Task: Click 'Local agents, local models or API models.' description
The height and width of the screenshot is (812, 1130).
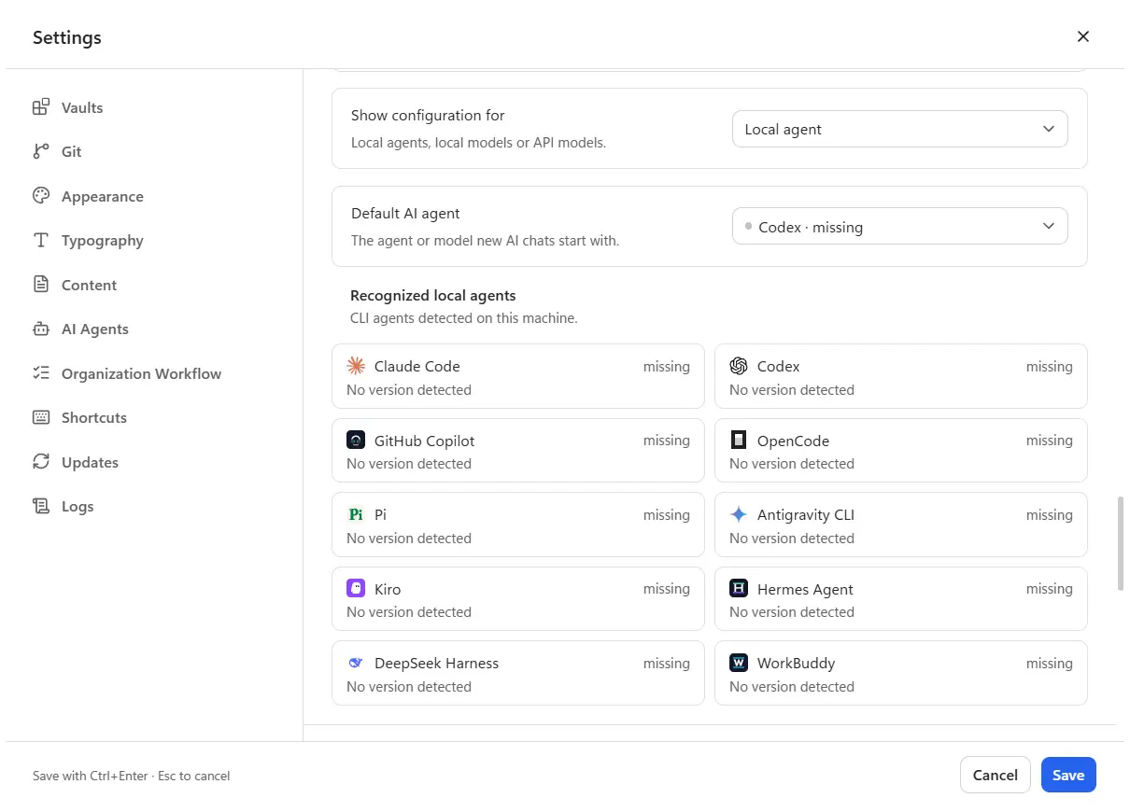Action: coord(478,143)
